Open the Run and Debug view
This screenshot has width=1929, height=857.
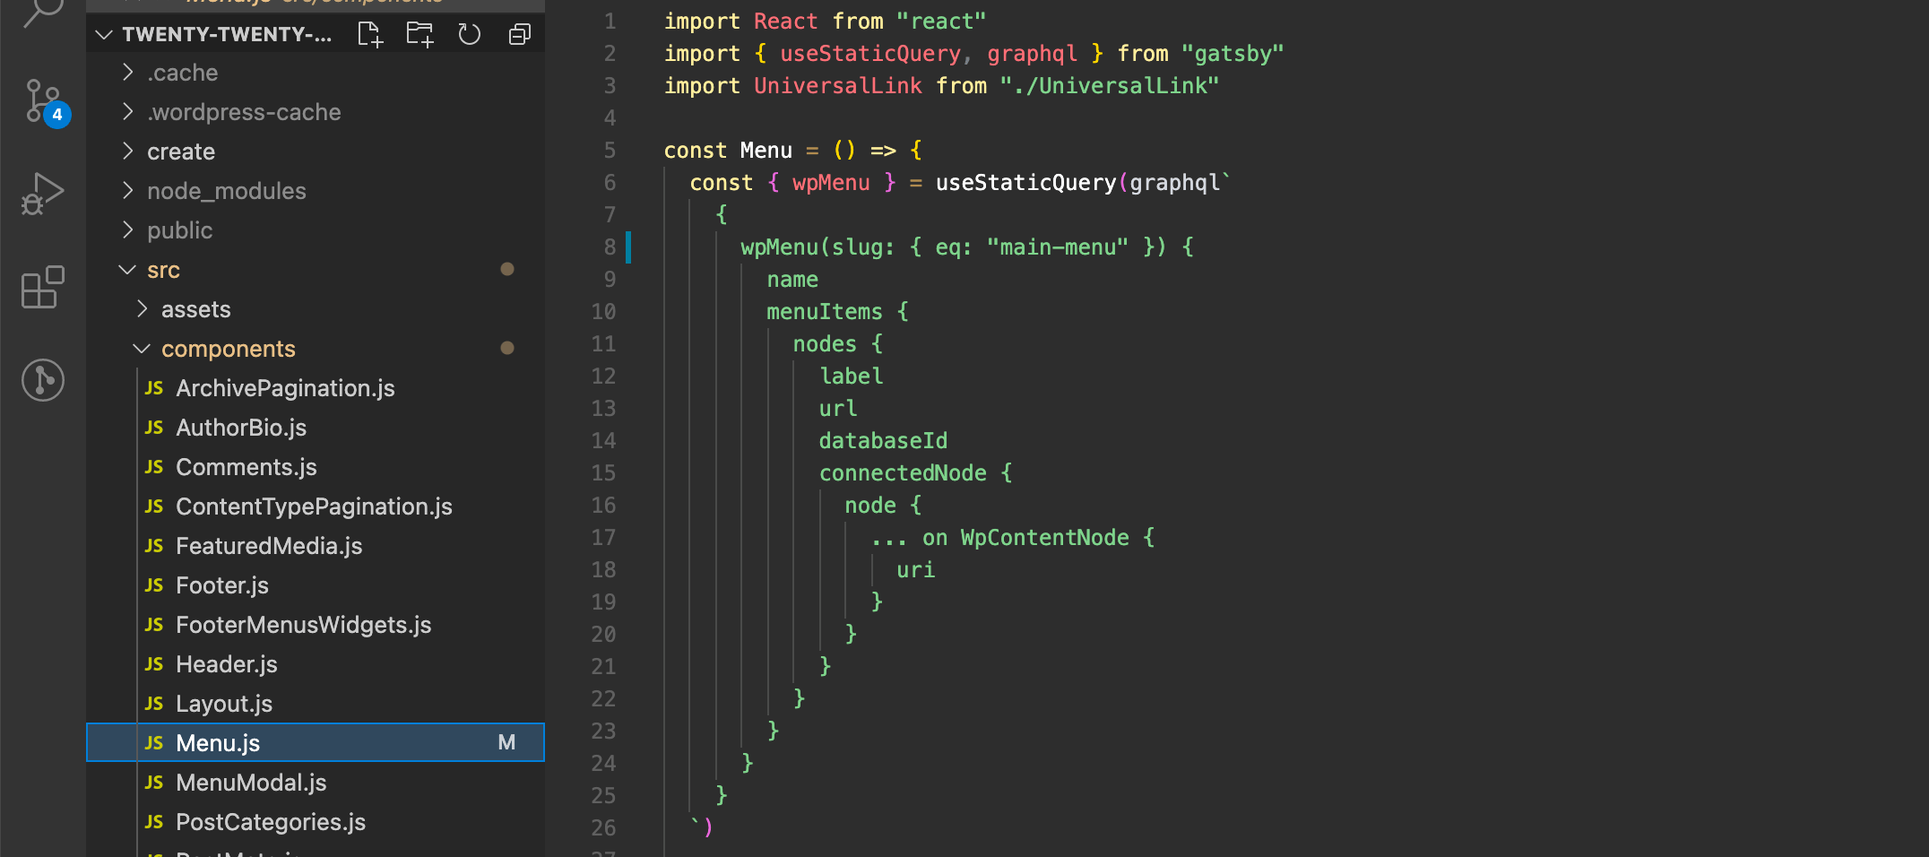pos(43,194)
